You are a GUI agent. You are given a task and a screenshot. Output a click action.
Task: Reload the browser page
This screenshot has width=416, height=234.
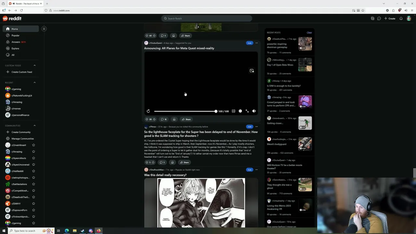[x=21, y=10]
